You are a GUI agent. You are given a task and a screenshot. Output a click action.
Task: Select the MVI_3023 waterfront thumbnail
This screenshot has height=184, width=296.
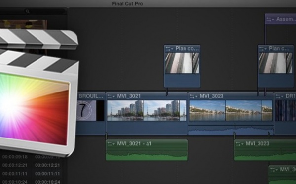coord(231,111)
